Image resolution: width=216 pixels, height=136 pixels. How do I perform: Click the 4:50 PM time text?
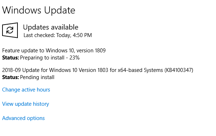82,35
